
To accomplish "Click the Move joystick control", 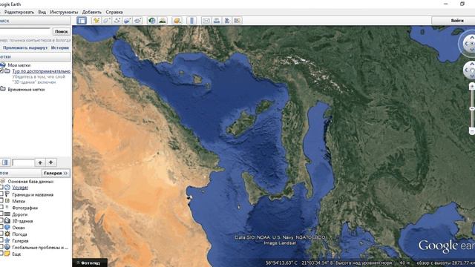I will tap(470, 70).
